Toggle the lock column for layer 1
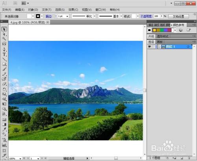Image resolution: width=197 pixels, height=161 pixels. (153, 46)
